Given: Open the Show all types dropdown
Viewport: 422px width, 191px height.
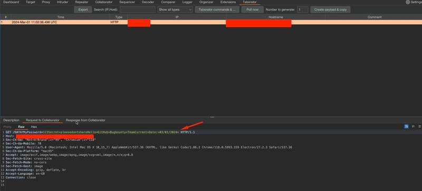Looking at the screenshot, I should [x=175, y=9].
